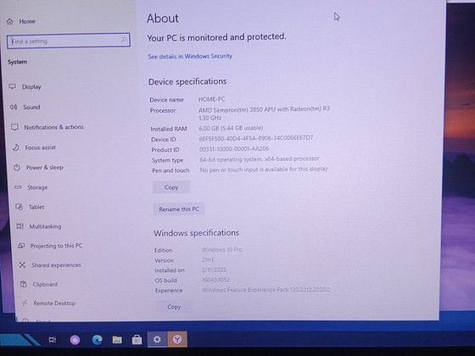The width and height of the screenshot is (475, 356).
Task: Open Remote Desktop settings
Action: pyautogui.click(x=48, y=303)
